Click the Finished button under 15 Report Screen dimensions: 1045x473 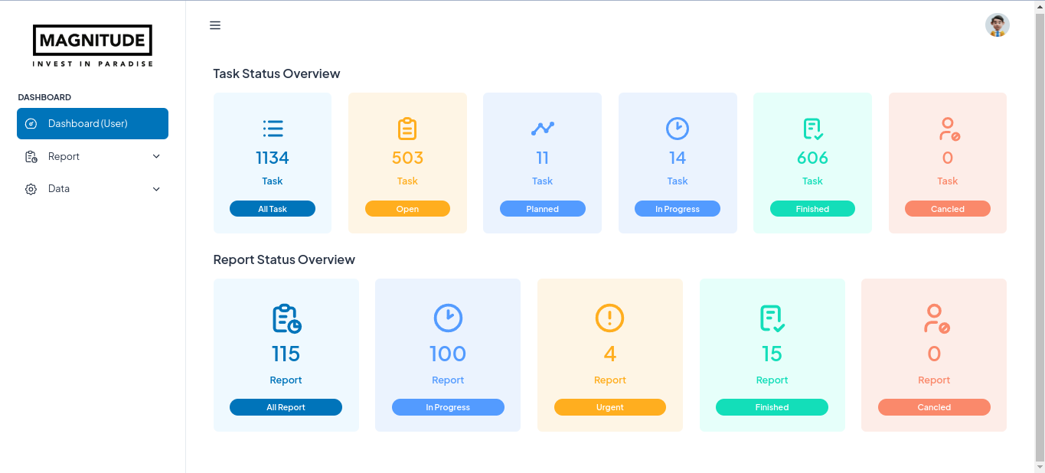point(772,407)
